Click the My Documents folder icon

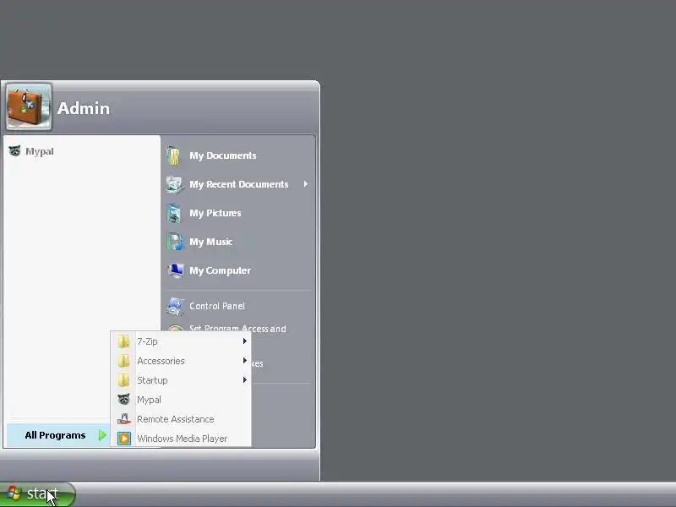click(x=174, y=155)
